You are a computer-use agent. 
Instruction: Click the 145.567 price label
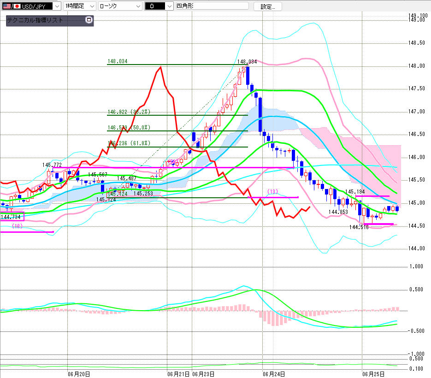pyautogui.click(x=98, y=175)
